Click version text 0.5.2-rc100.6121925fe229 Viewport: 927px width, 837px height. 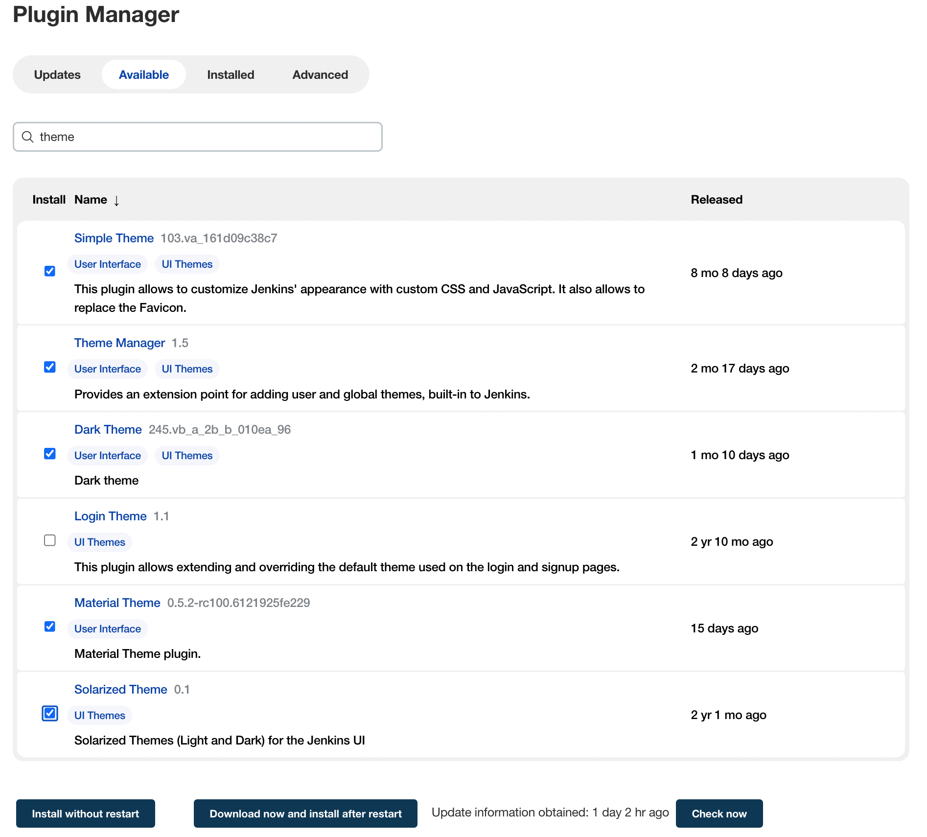[x=239, y=603]
